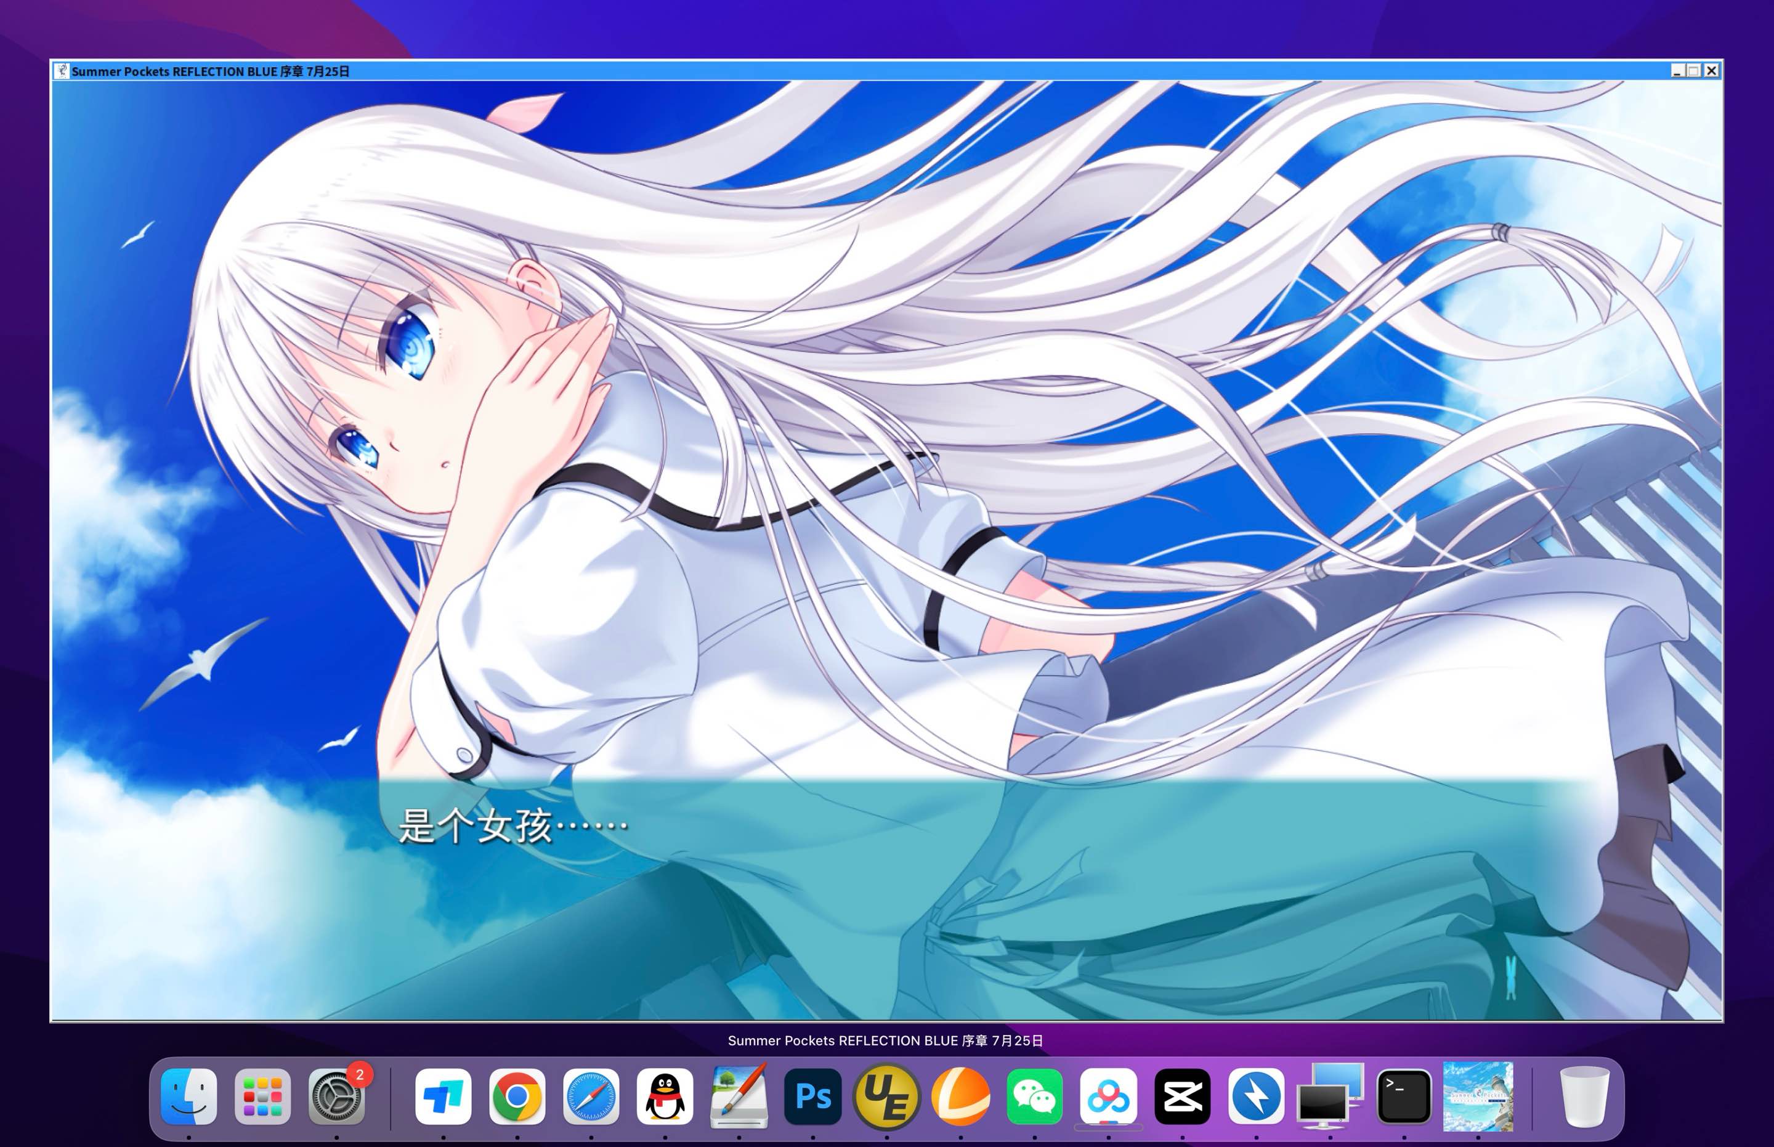This screenshot has width=1774, height=1147.
Task: Open the game window's system menu icon
Action: coord(63,71)
